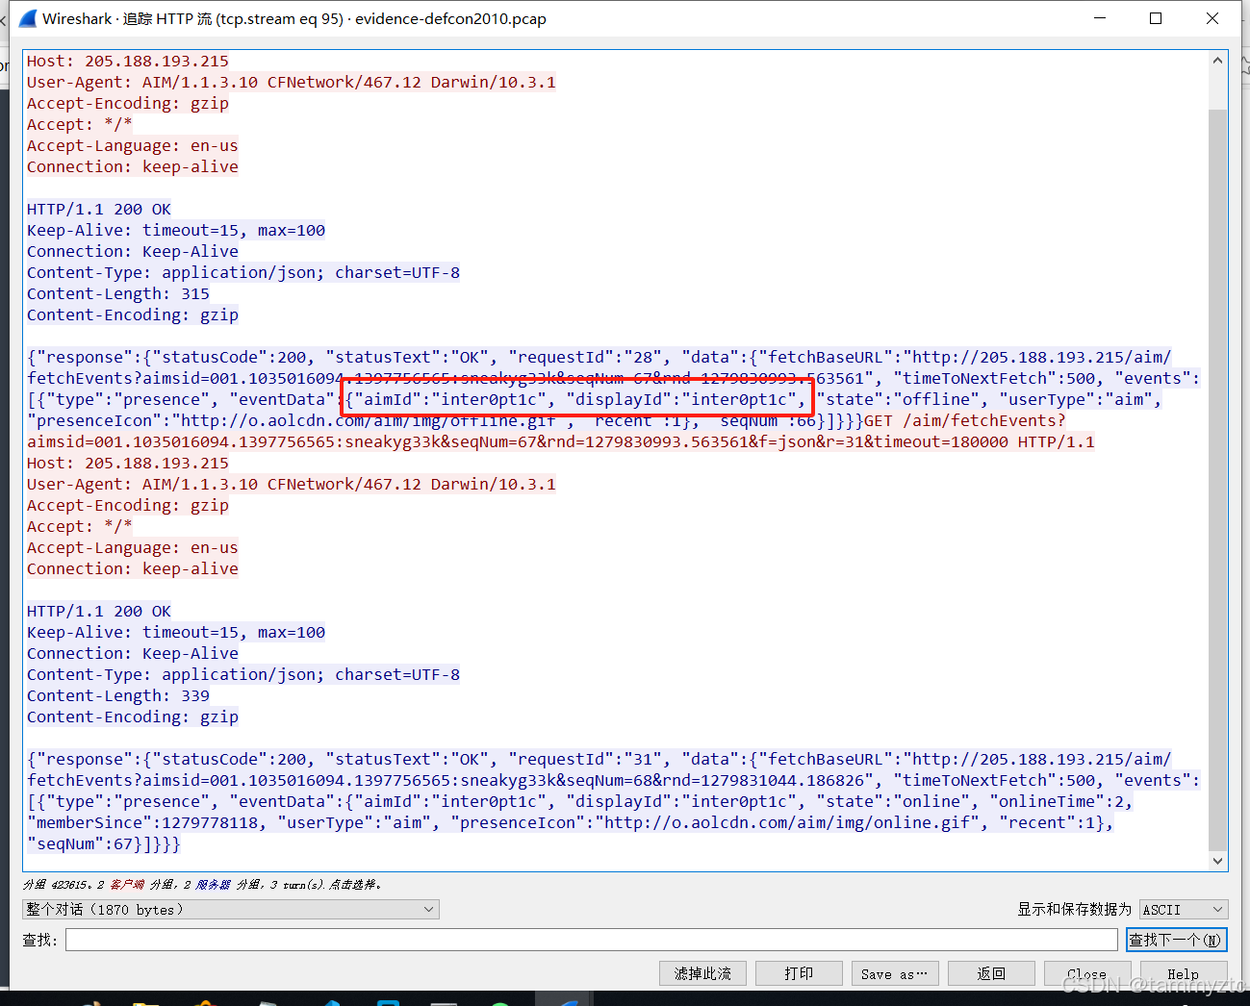Click the "seqNum":67}]}}} line
Screen dimensions: 1250x1006
(104, 843)
